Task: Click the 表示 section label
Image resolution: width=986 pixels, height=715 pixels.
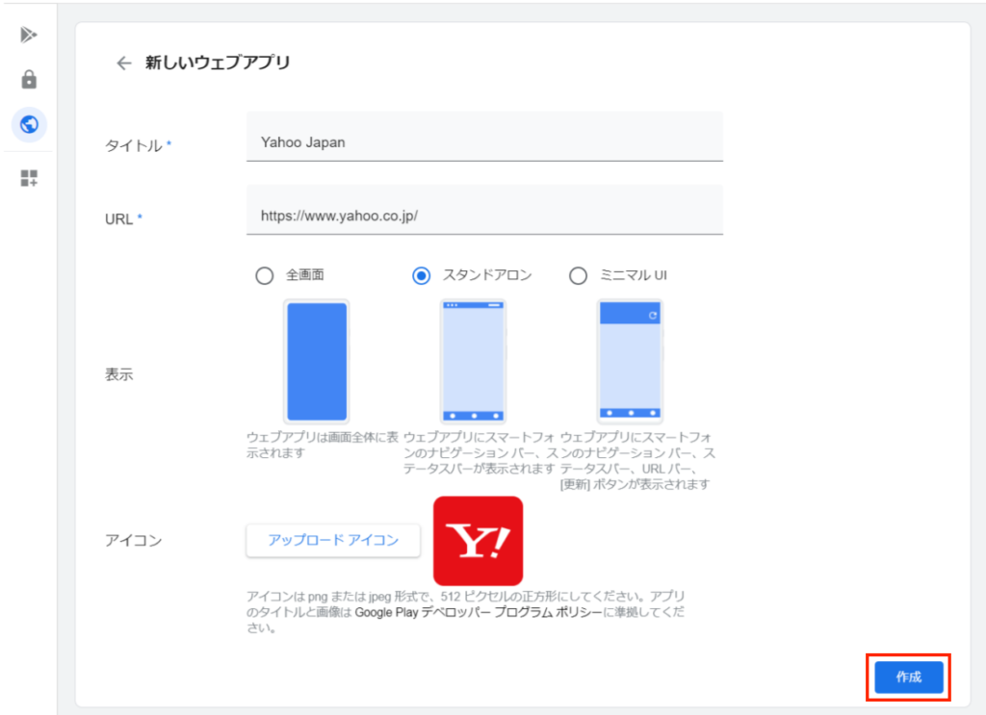Action: [x=118, y=375]
